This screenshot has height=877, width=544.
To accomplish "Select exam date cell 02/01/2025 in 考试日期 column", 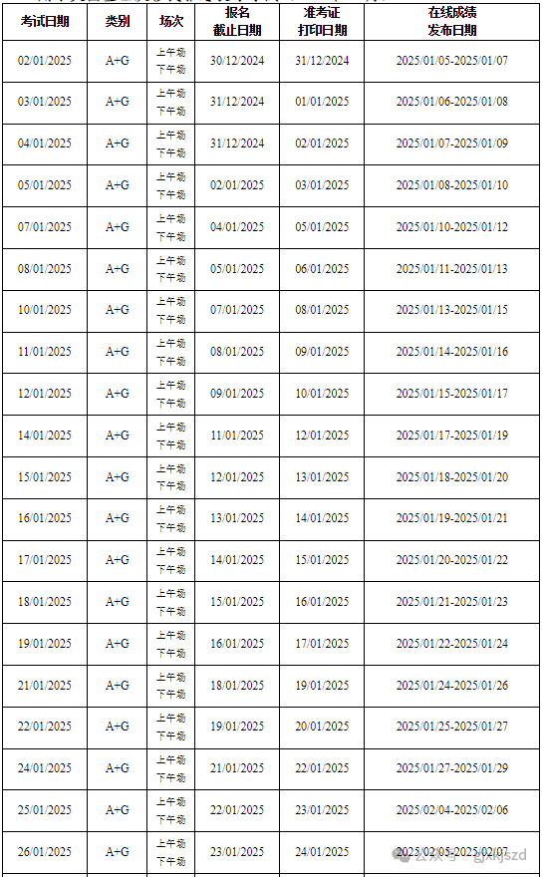I will [45, 61].
